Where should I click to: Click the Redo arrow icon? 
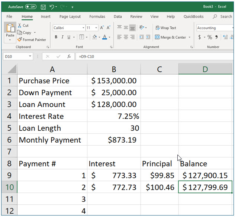point(62,7)
